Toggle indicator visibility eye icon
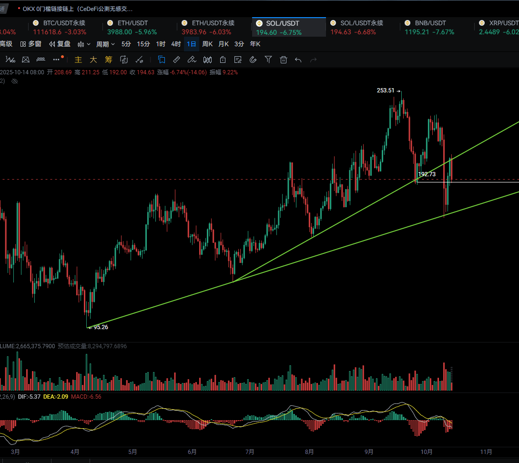This screenshot has width=519, height=463. [x=14, y=81]
